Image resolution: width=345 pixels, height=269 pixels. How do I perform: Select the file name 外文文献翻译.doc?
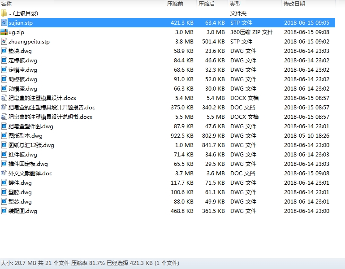30,173
